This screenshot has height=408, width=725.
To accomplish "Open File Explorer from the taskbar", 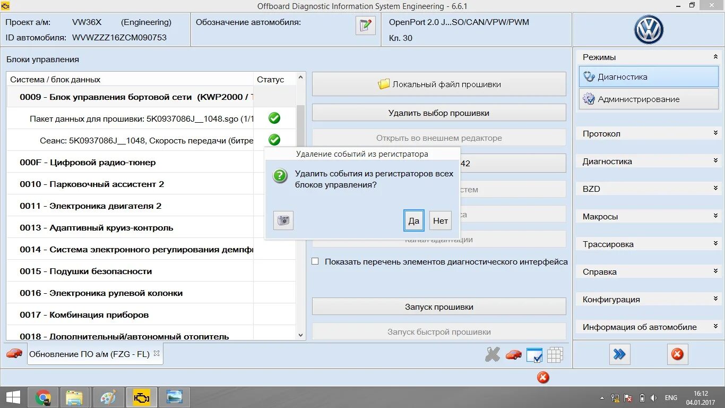I will 74,397.
